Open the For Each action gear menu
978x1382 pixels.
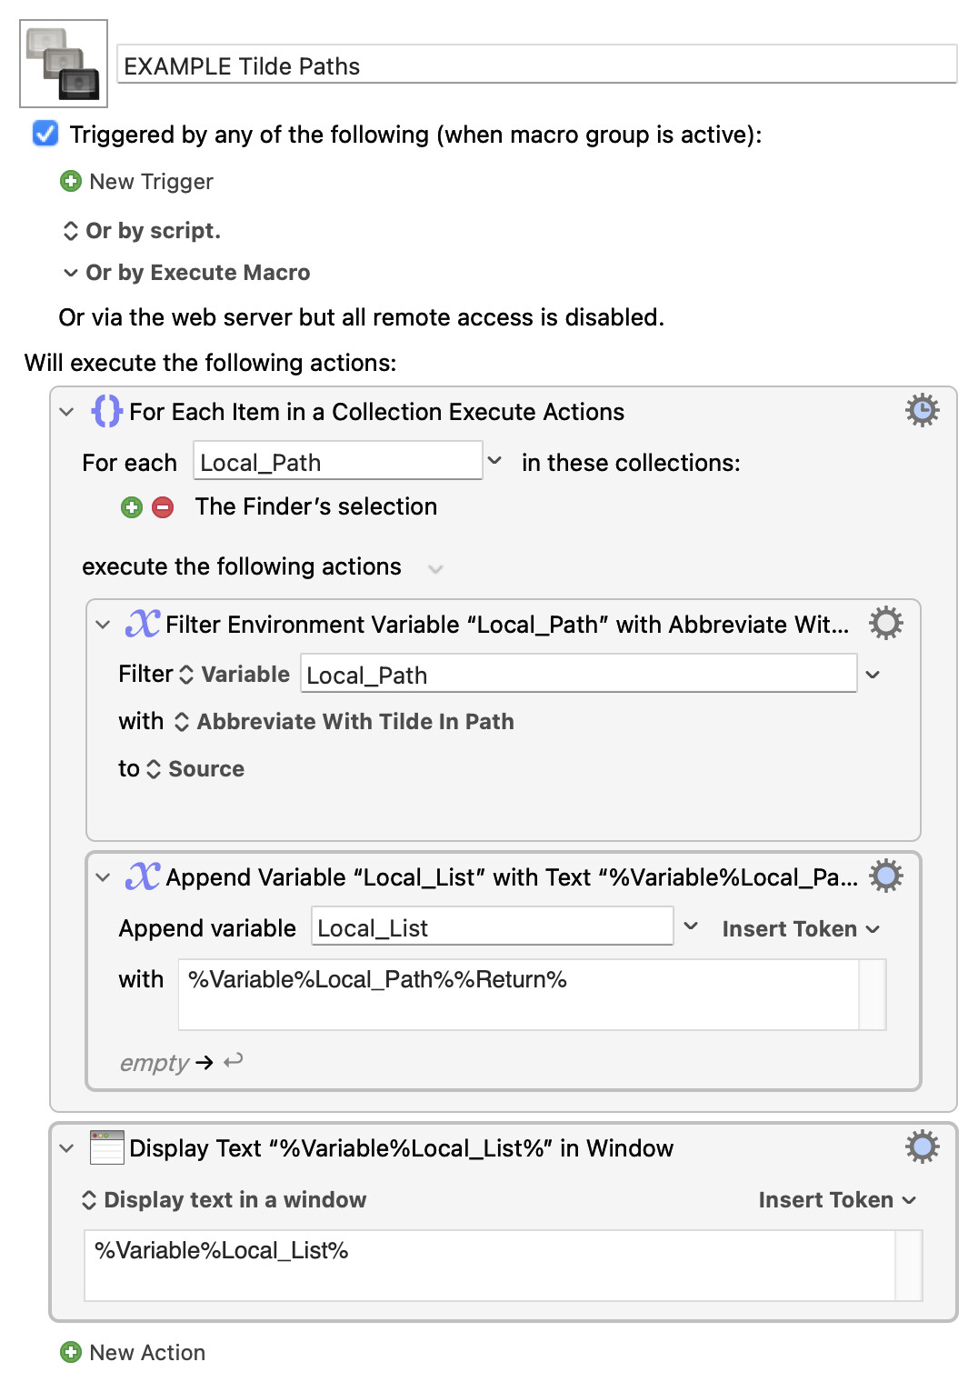click(x=922, y=411)
